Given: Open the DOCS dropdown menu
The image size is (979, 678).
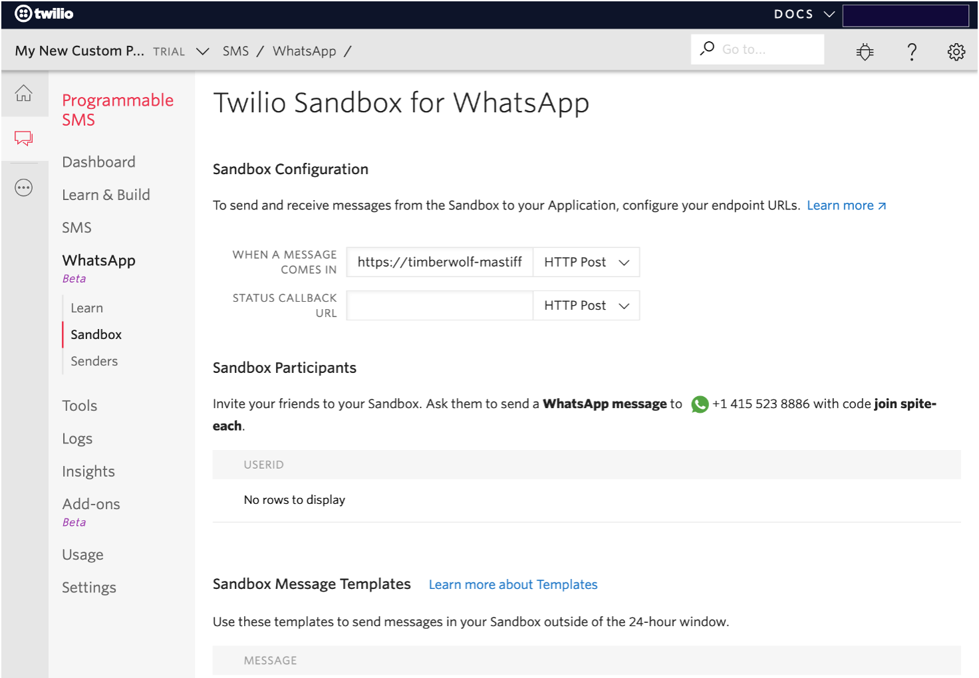Looking at the screenshot, I should [803, 13].
